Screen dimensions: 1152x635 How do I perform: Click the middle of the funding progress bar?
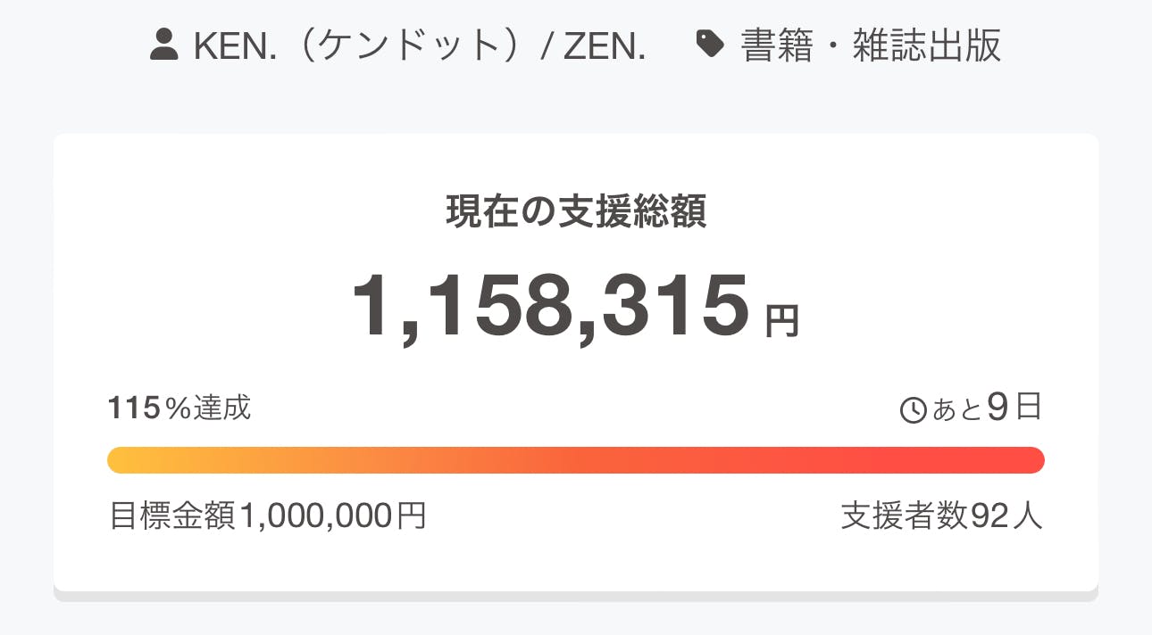pyautogui.click(x=576, y=460)
